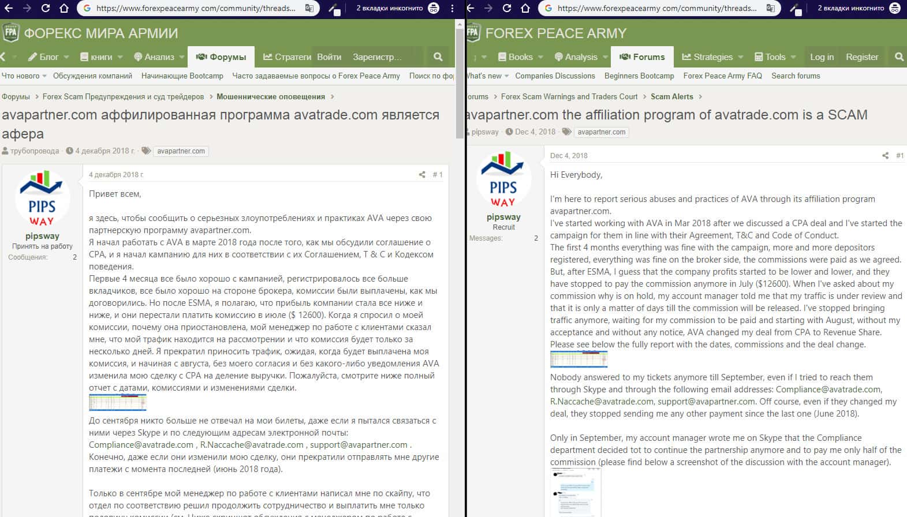
Task: Click the search magnifier on the Russian forum navbar
Action: click(x=438, y=57)
